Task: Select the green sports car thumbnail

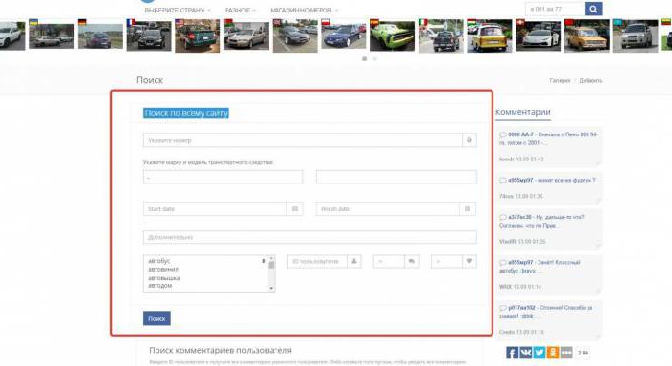Action: 392,37
